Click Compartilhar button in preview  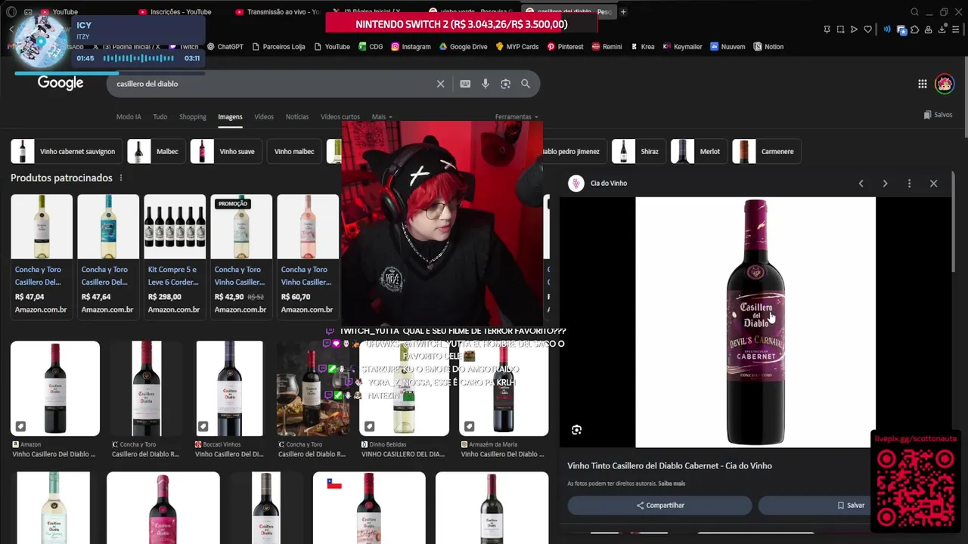coord(660,505)
